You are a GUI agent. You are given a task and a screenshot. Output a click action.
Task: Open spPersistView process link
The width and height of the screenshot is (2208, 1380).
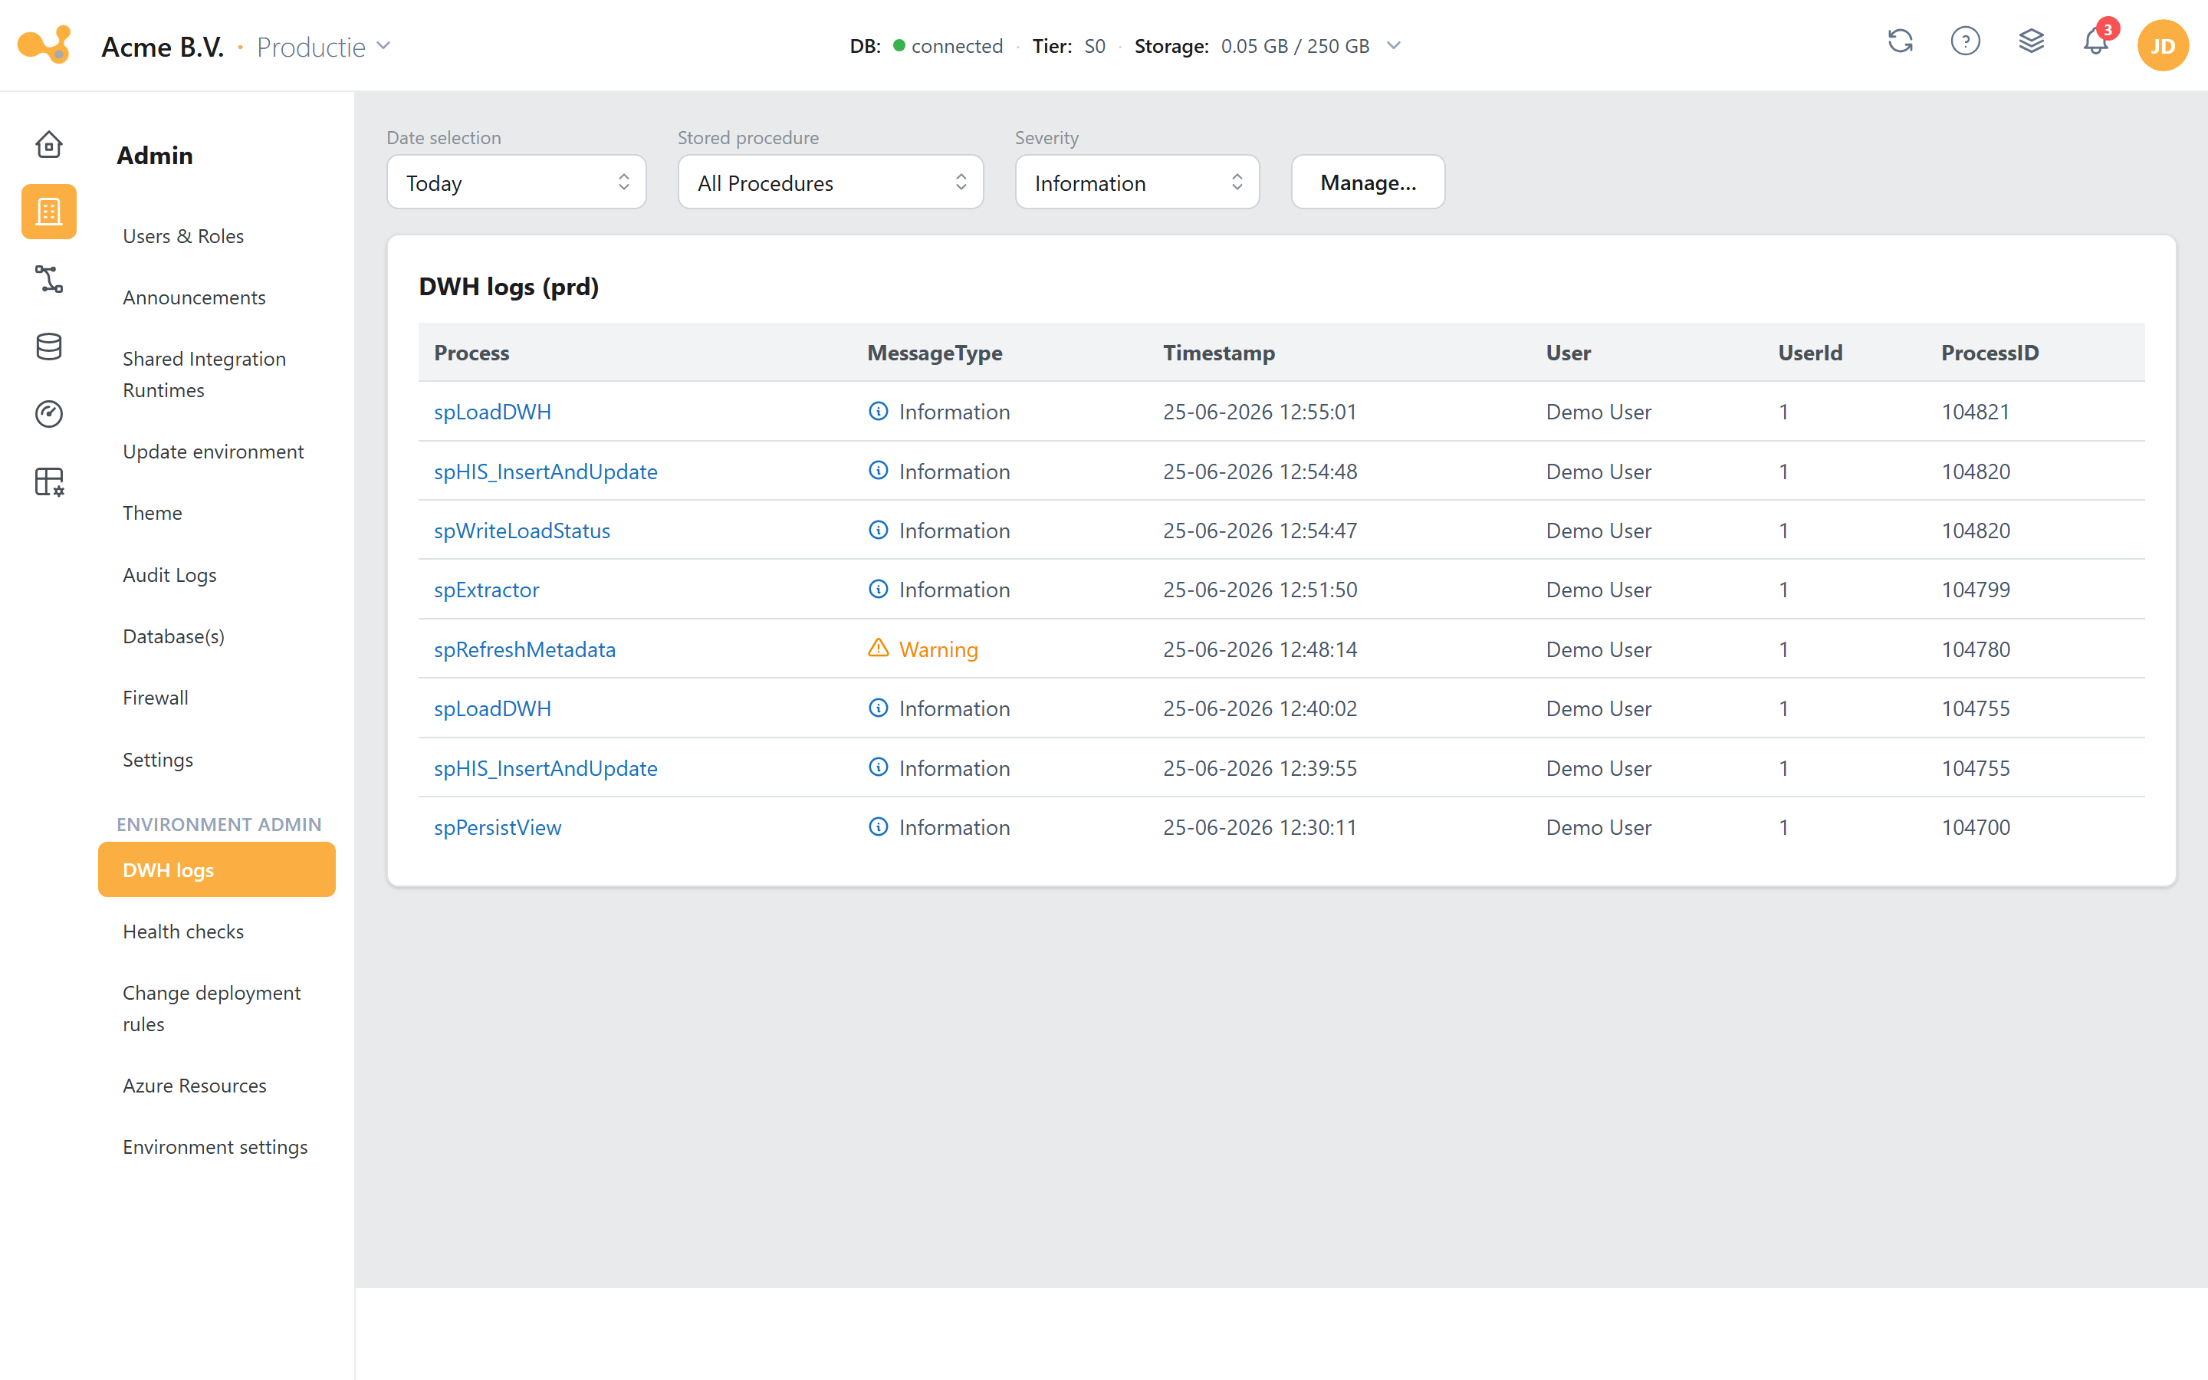[498, 827]
